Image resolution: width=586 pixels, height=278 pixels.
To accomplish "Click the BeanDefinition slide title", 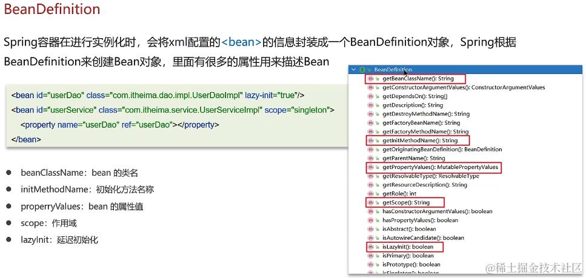I will [x=52, y=9].
